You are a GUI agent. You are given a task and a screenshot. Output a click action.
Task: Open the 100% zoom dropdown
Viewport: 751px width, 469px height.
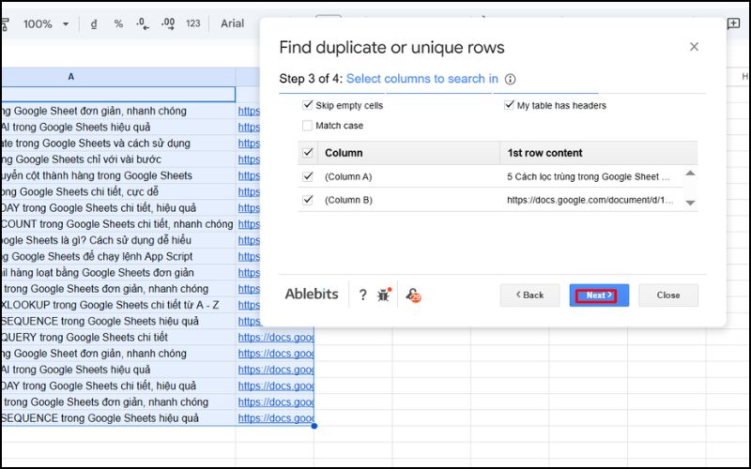[45, 24]
